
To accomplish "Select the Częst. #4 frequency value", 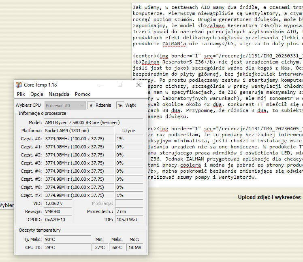I will 79,171.
